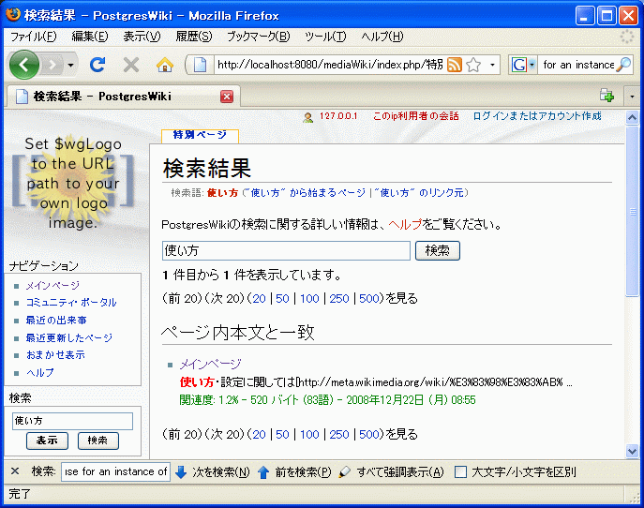Toggle the 大文字/小文字を区別 checkbox
Viewport: 644px width, 508px height.
pyautogui.click(x=461, y=472)
